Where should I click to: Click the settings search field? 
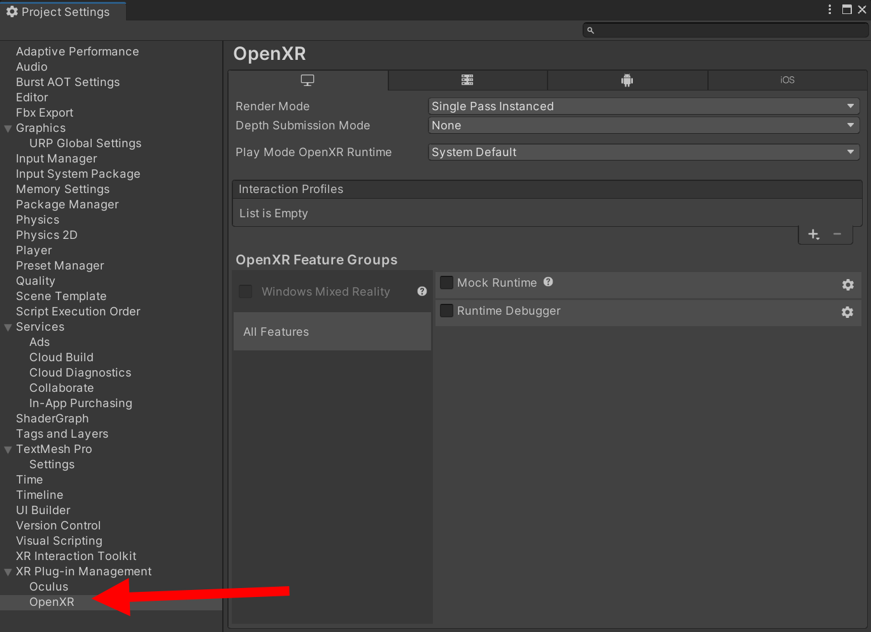coord(726,30)
